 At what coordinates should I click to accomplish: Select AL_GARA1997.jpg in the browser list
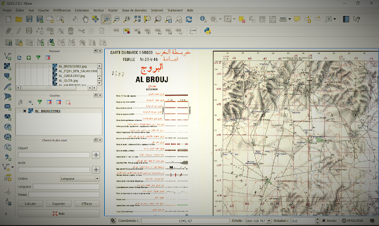click(72, 76)
